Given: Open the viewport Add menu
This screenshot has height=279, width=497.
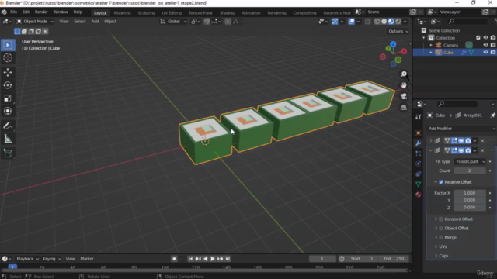Looking at the screenshot, I should click(x=95, y=22).
